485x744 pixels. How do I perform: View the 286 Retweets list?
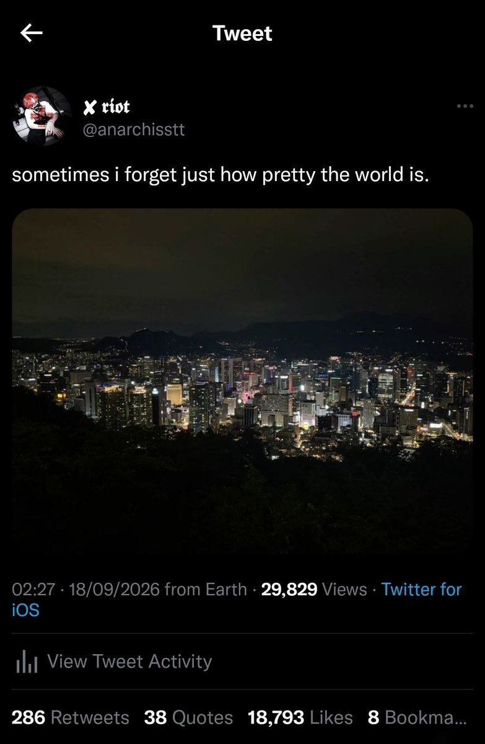tap(71, 718)
